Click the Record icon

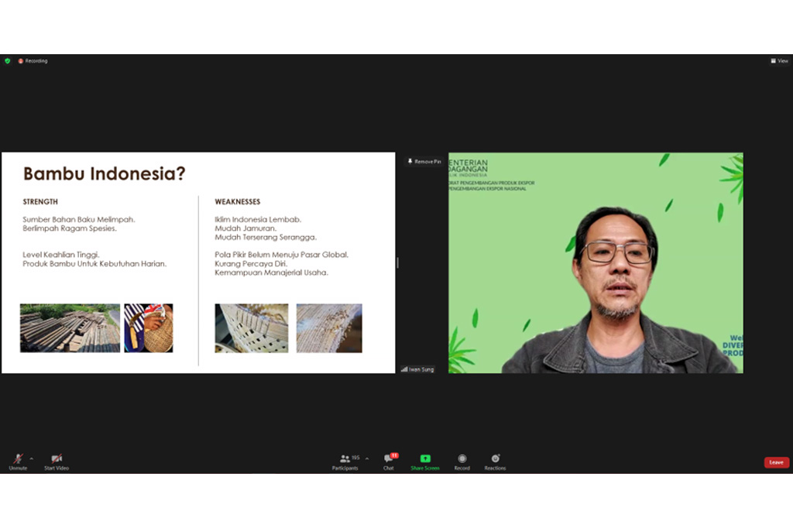pos(462,459)
